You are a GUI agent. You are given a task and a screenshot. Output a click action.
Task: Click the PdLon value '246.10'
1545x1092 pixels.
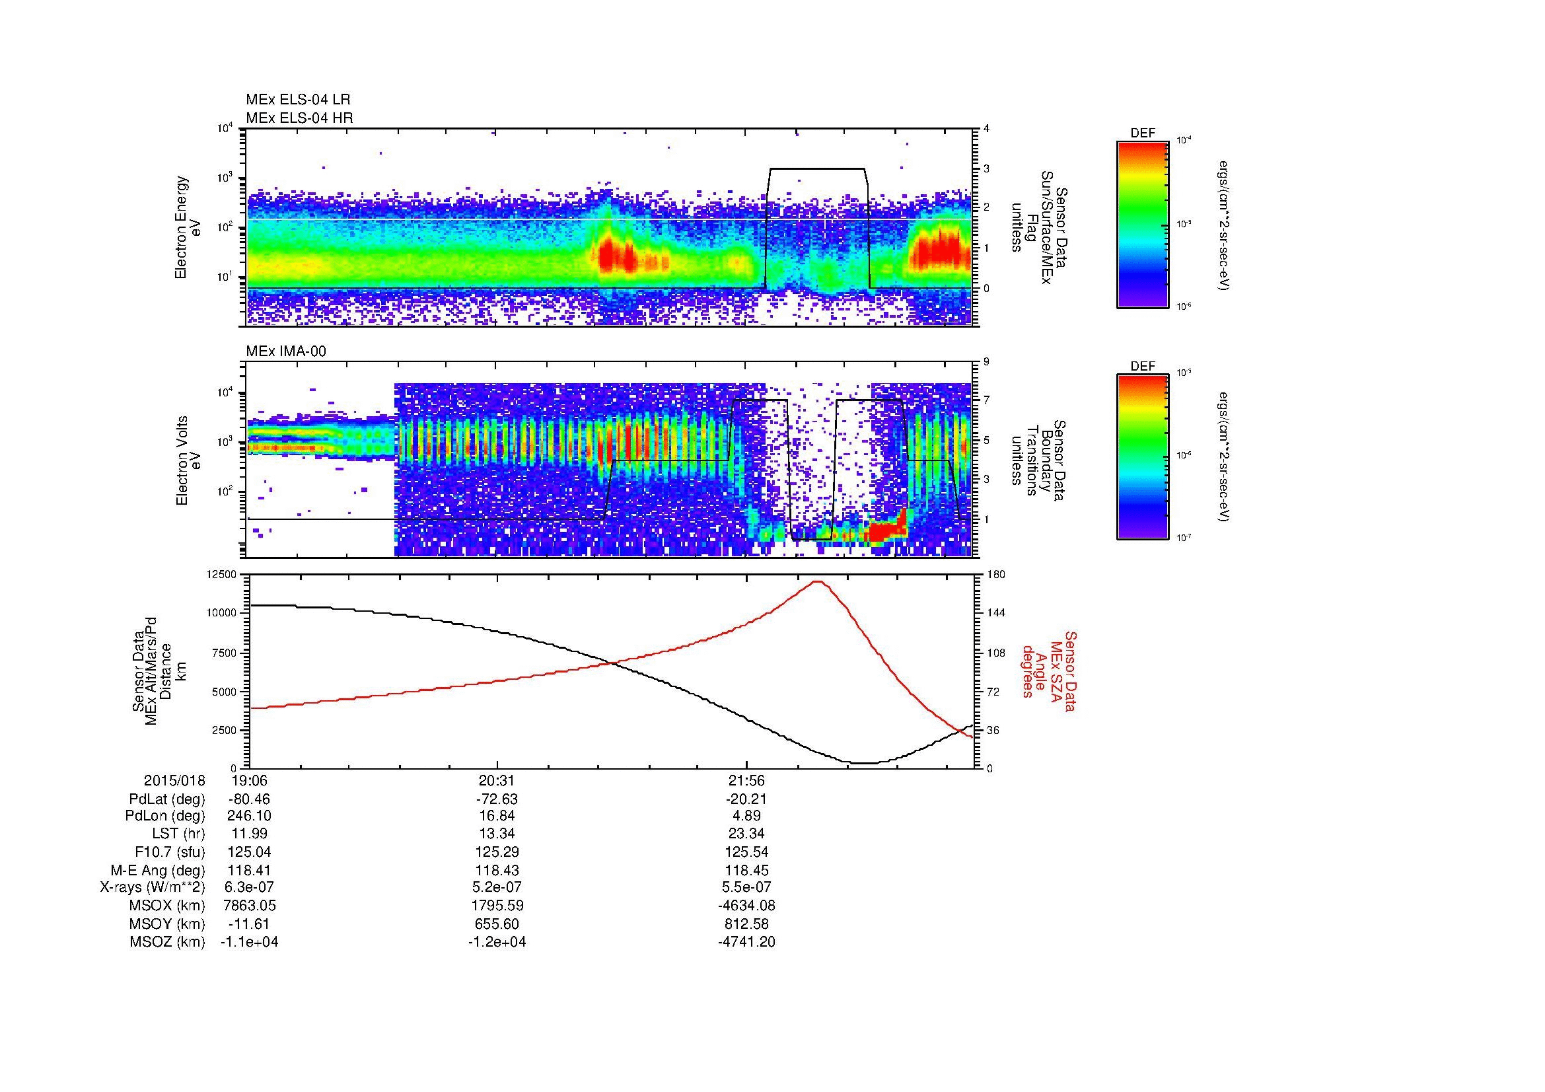tap(249, 816)
